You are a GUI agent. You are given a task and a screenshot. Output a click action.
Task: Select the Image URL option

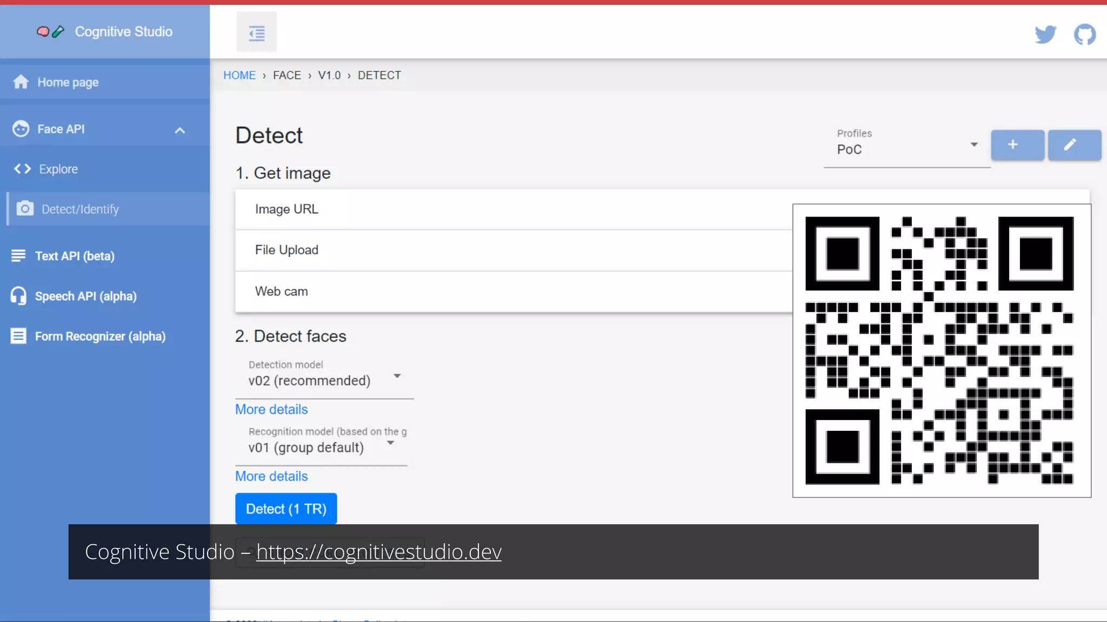[286, 209]
